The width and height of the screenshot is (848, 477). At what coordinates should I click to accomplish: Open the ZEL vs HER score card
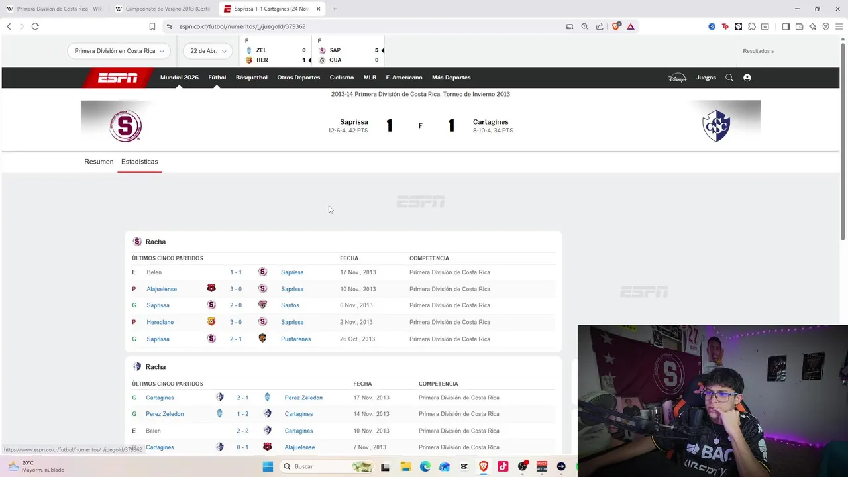pyautogui.click(x=276, y=51)
